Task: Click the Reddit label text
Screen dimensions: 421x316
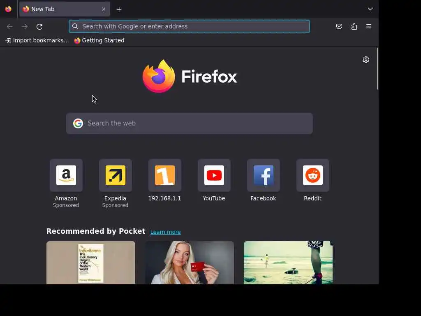Action: pyautogui.click(x=312, y=198)
